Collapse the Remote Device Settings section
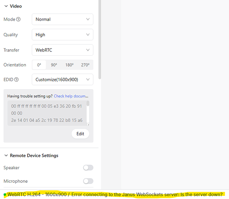229x199 pixels. [6, 156]
